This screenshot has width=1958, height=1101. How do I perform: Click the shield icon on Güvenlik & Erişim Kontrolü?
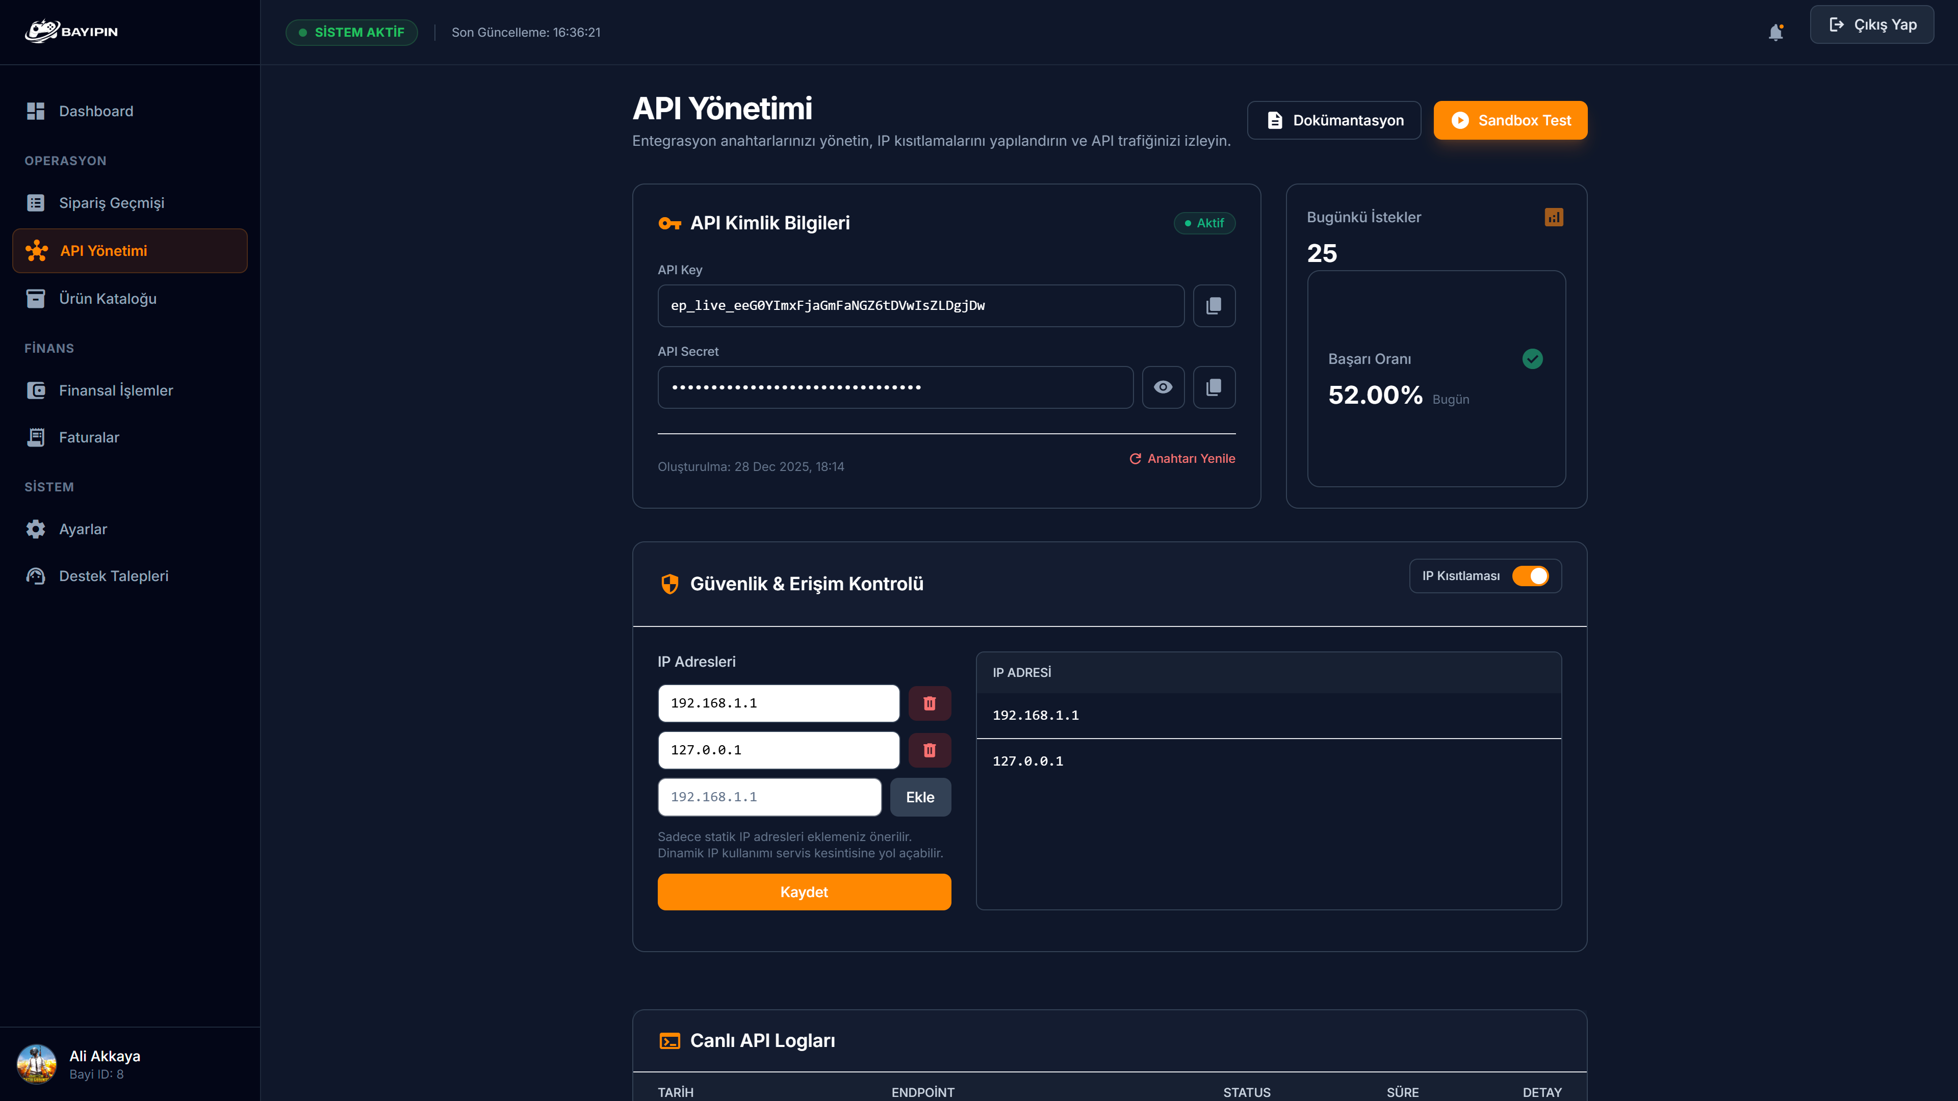pyautogui.click(x=669, y=584)
